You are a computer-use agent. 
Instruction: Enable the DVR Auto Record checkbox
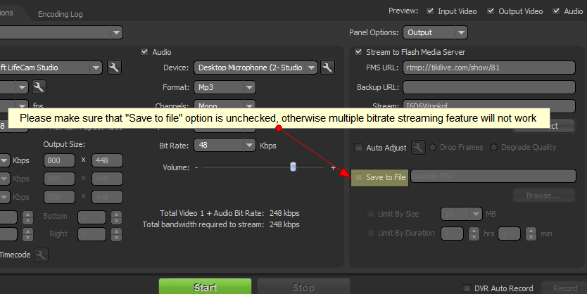coord(465,288)
